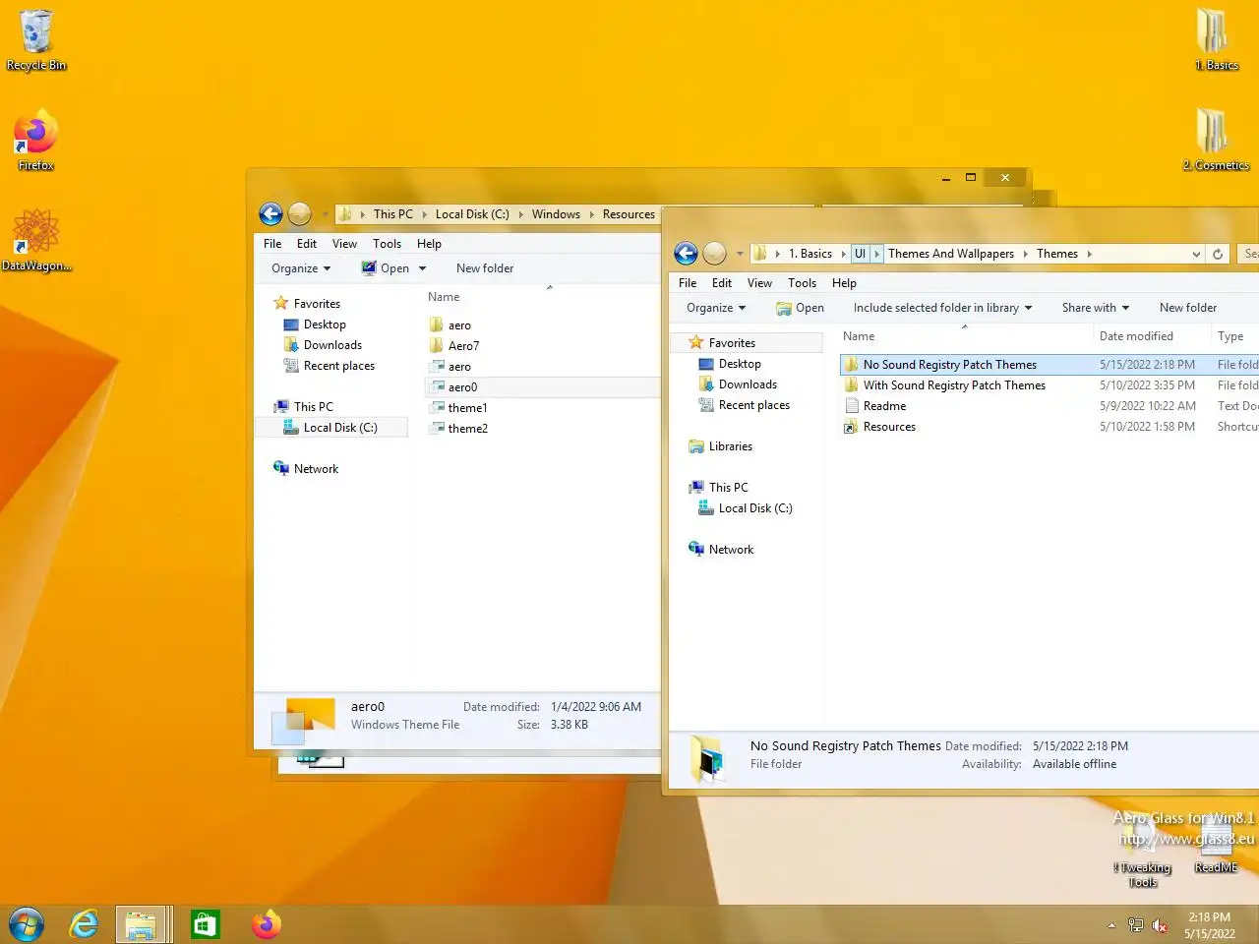This screenshot has height=944, width=1259.
Task: Open the 1. Basics desktop folder
Action: point(1216,39)
